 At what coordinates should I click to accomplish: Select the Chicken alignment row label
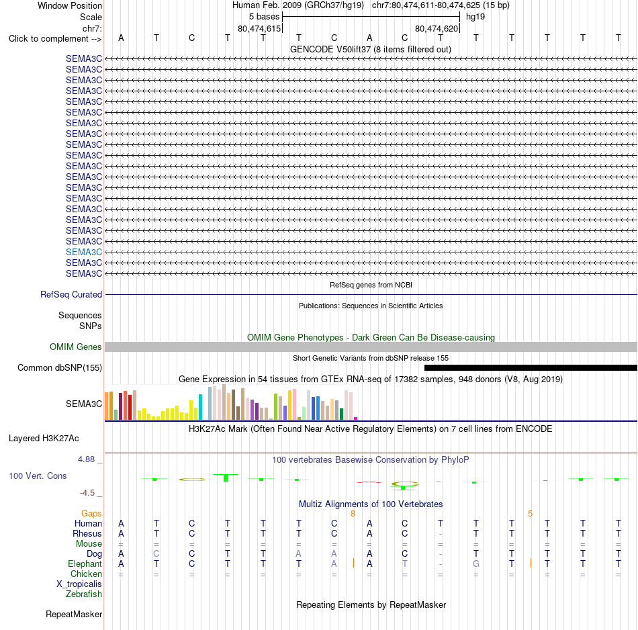pos(86,574)
